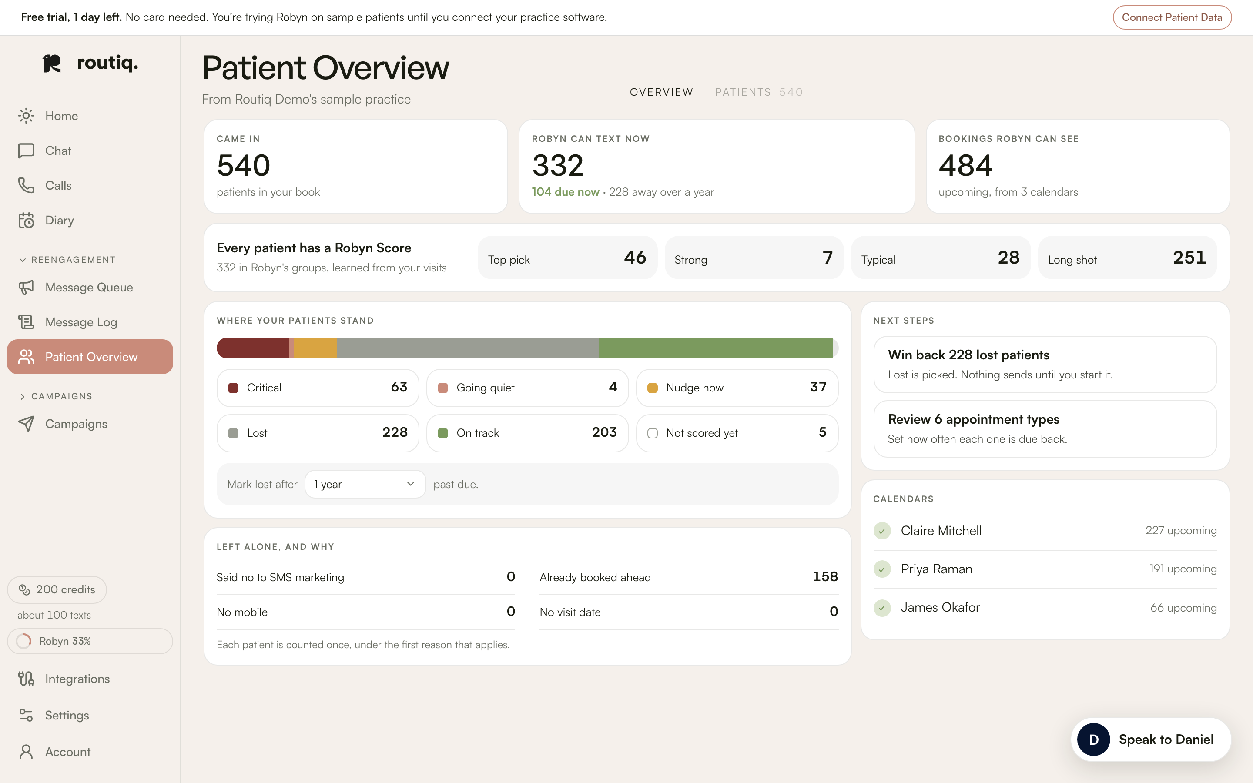Screen dimensions: 1253x783
Task: Open Home via its sun icon
Action: point(26,115)
